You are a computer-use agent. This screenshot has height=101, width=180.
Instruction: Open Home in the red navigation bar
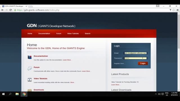tap(30, 34)
